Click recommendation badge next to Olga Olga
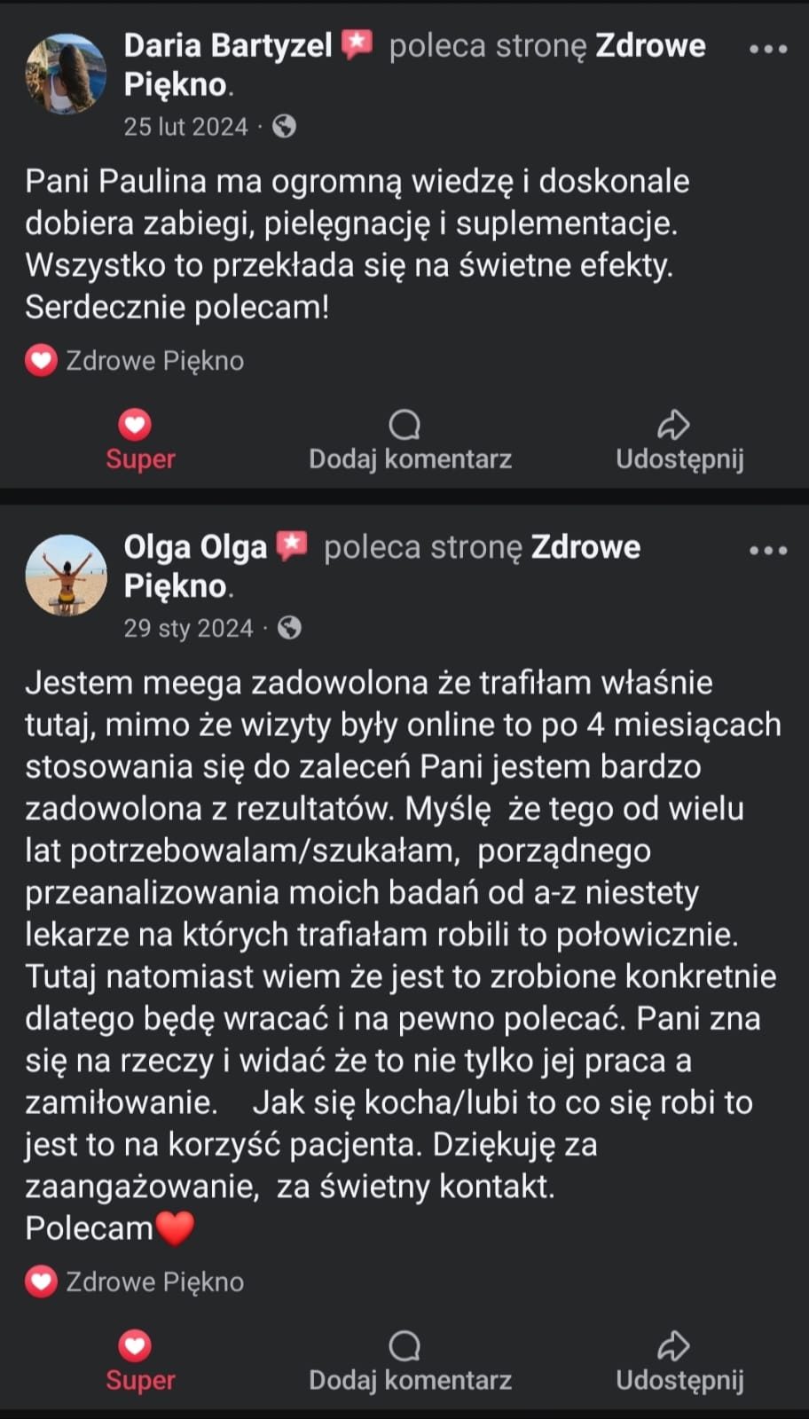Image resolution: width=809 pixels, height=1419 pixels. pos(292,545)
